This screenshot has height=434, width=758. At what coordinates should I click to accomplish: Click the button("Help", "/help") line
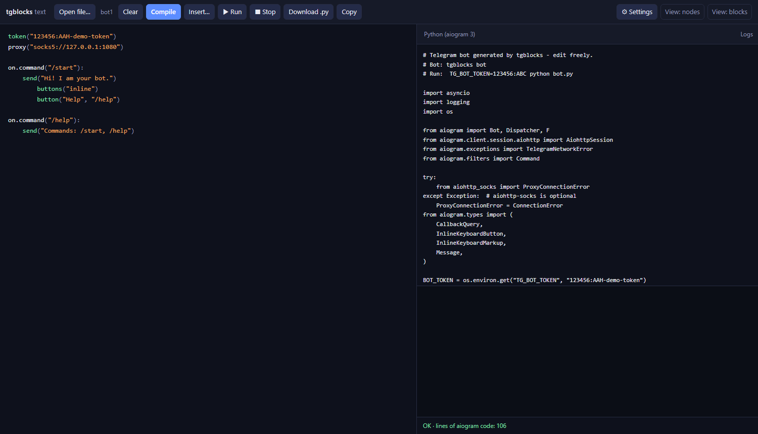click(78, 99)
